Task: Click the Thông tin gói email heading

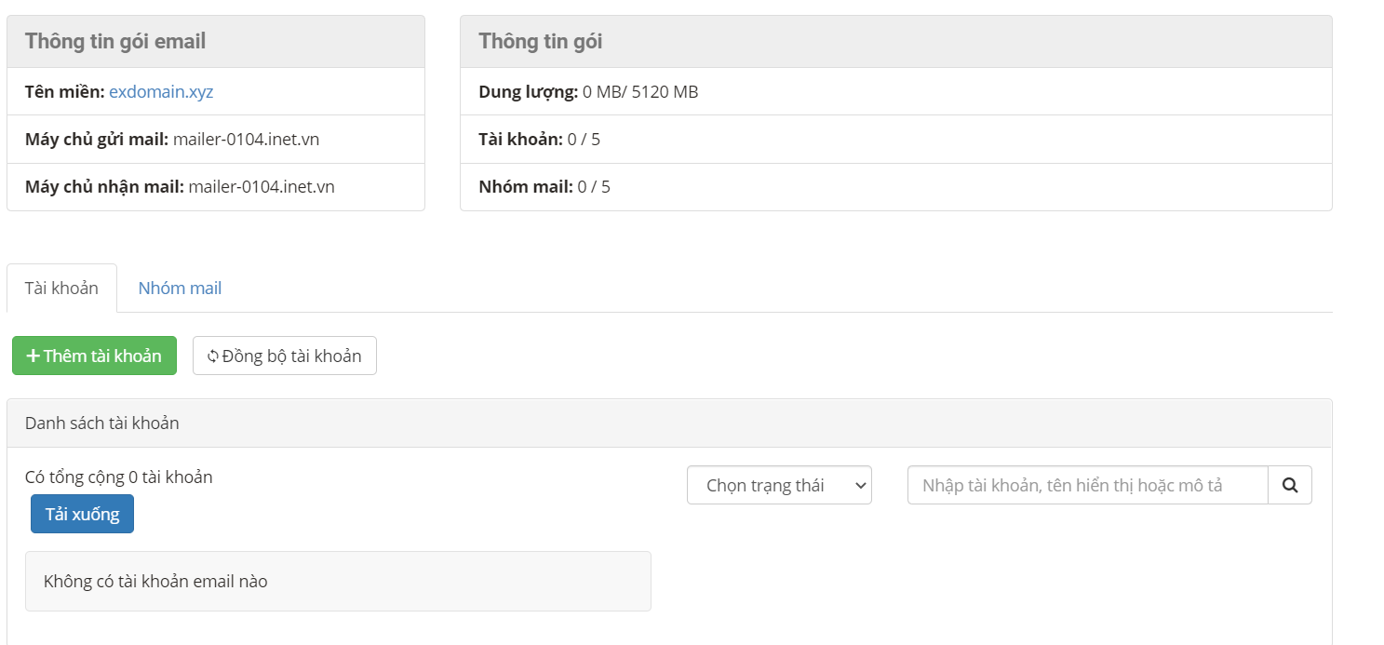Action: coord(115,41)
